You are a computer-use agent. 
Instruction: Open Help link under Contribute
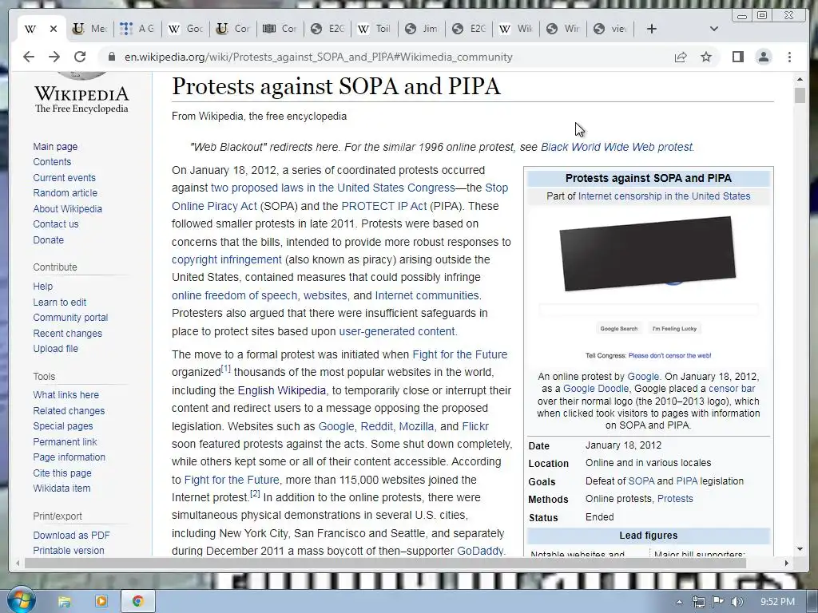click(x=43, y=287)
